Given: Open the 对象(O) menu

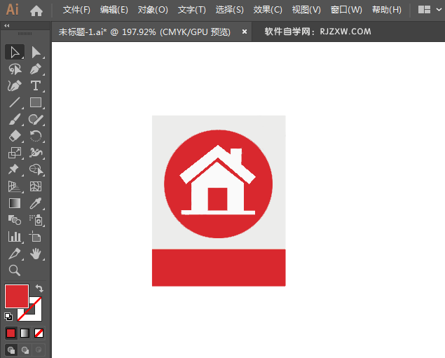Looking at the screenshot, I should (x=153, y=10).
